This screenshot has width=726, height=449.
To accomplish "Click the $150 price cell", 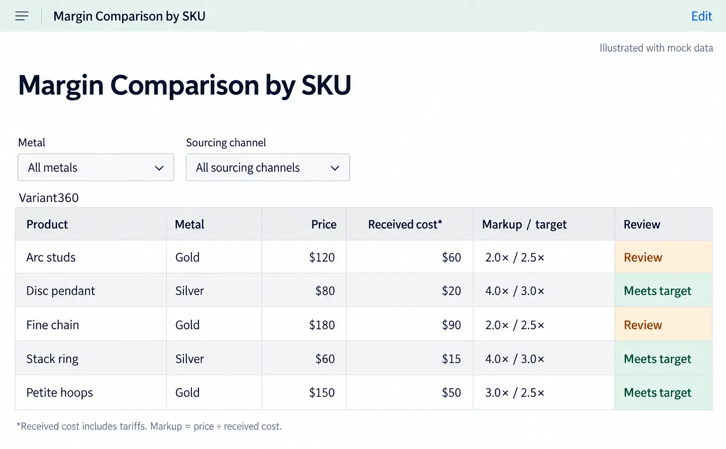I will tap(304, 392).
